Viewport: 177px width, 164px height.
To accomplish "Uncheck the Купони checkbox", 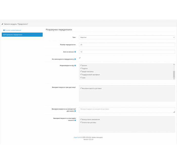I will [x=81, y=65].
